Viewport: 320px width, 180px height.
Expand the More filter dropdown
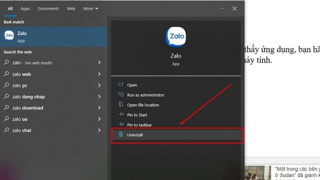click(x=91, y=9)
